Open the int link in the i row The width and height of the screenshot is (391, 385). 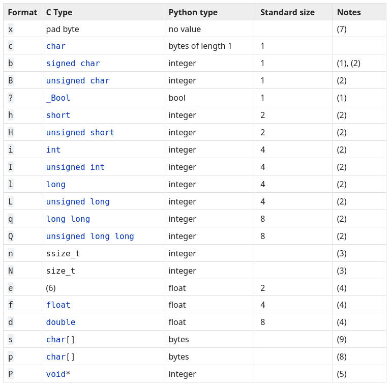pos(53,150)
